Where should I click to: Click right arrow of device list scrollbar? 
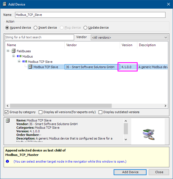click(165, 106)
